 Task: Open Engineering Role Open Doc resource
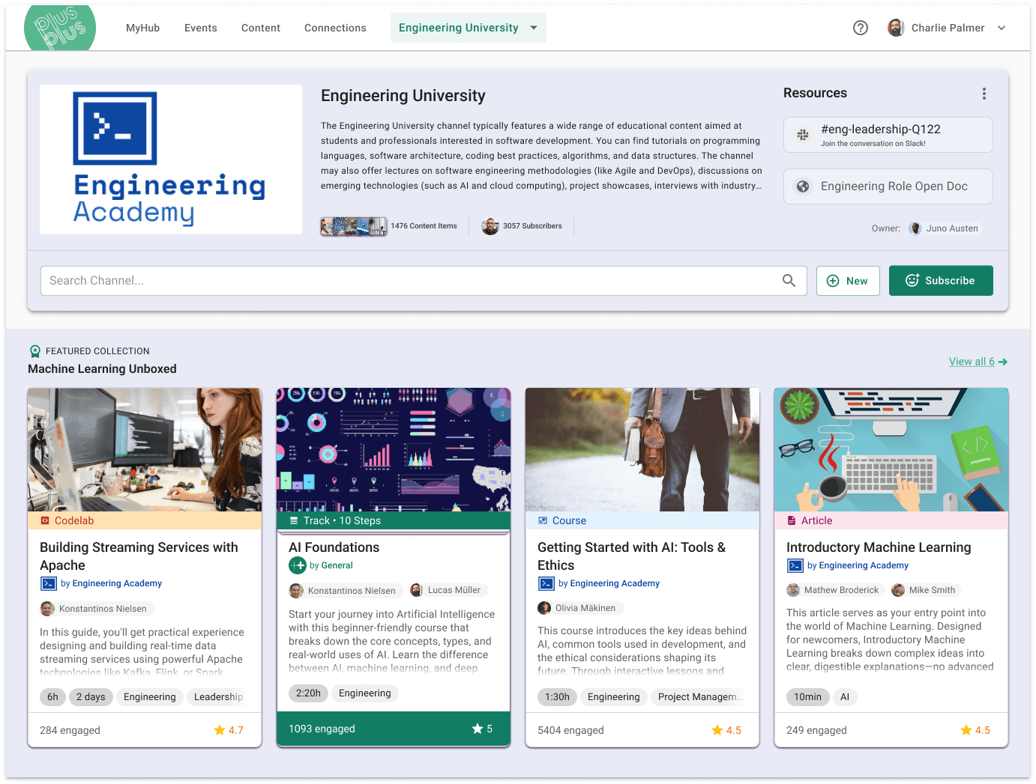coord(888,186)
